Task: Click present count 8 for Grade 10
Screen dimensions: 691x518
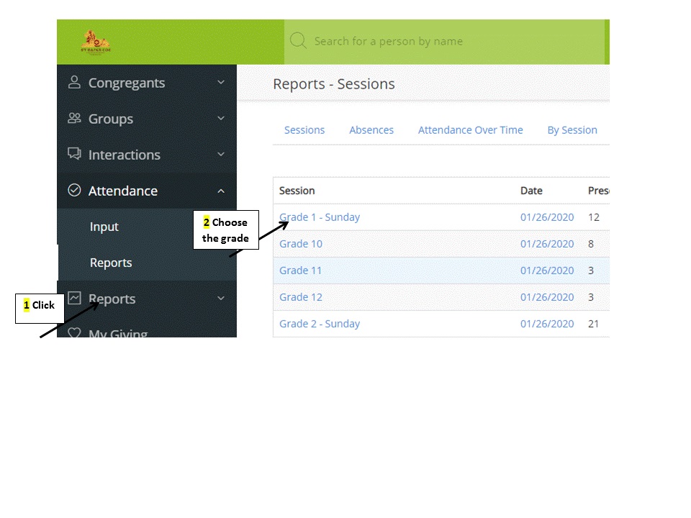Action: tap(590, 244)
